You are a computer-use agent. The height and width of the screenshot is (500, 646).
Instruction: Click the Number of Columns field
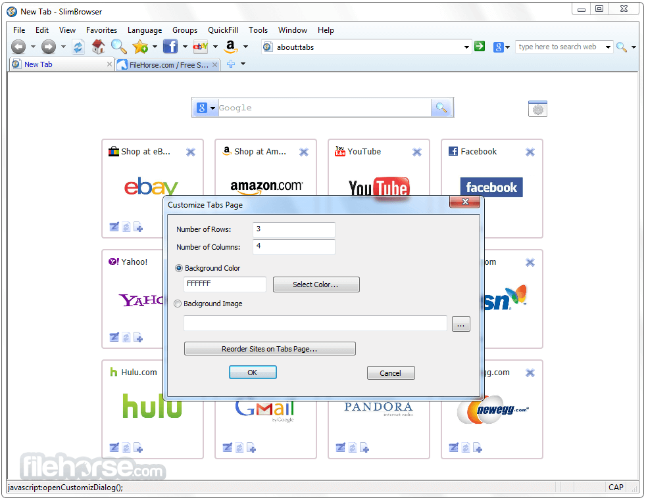(x=294, y=247)
